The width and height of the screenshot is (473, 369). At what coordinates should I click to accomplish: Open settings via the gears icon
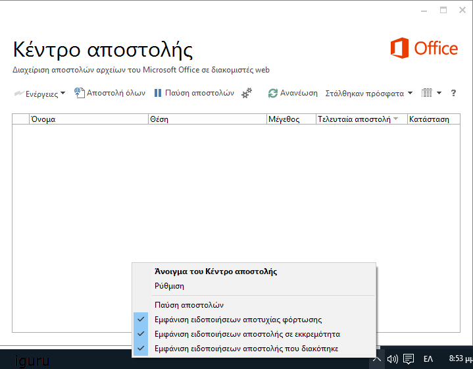coord(247,93)
